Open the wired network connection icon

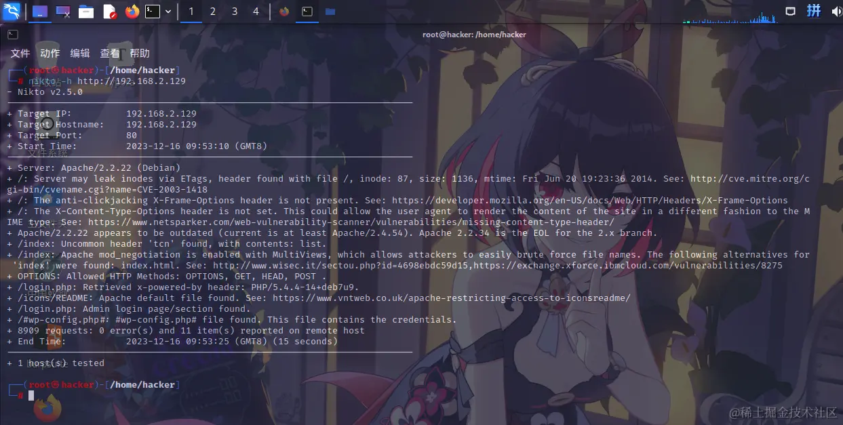coord(791,11)
